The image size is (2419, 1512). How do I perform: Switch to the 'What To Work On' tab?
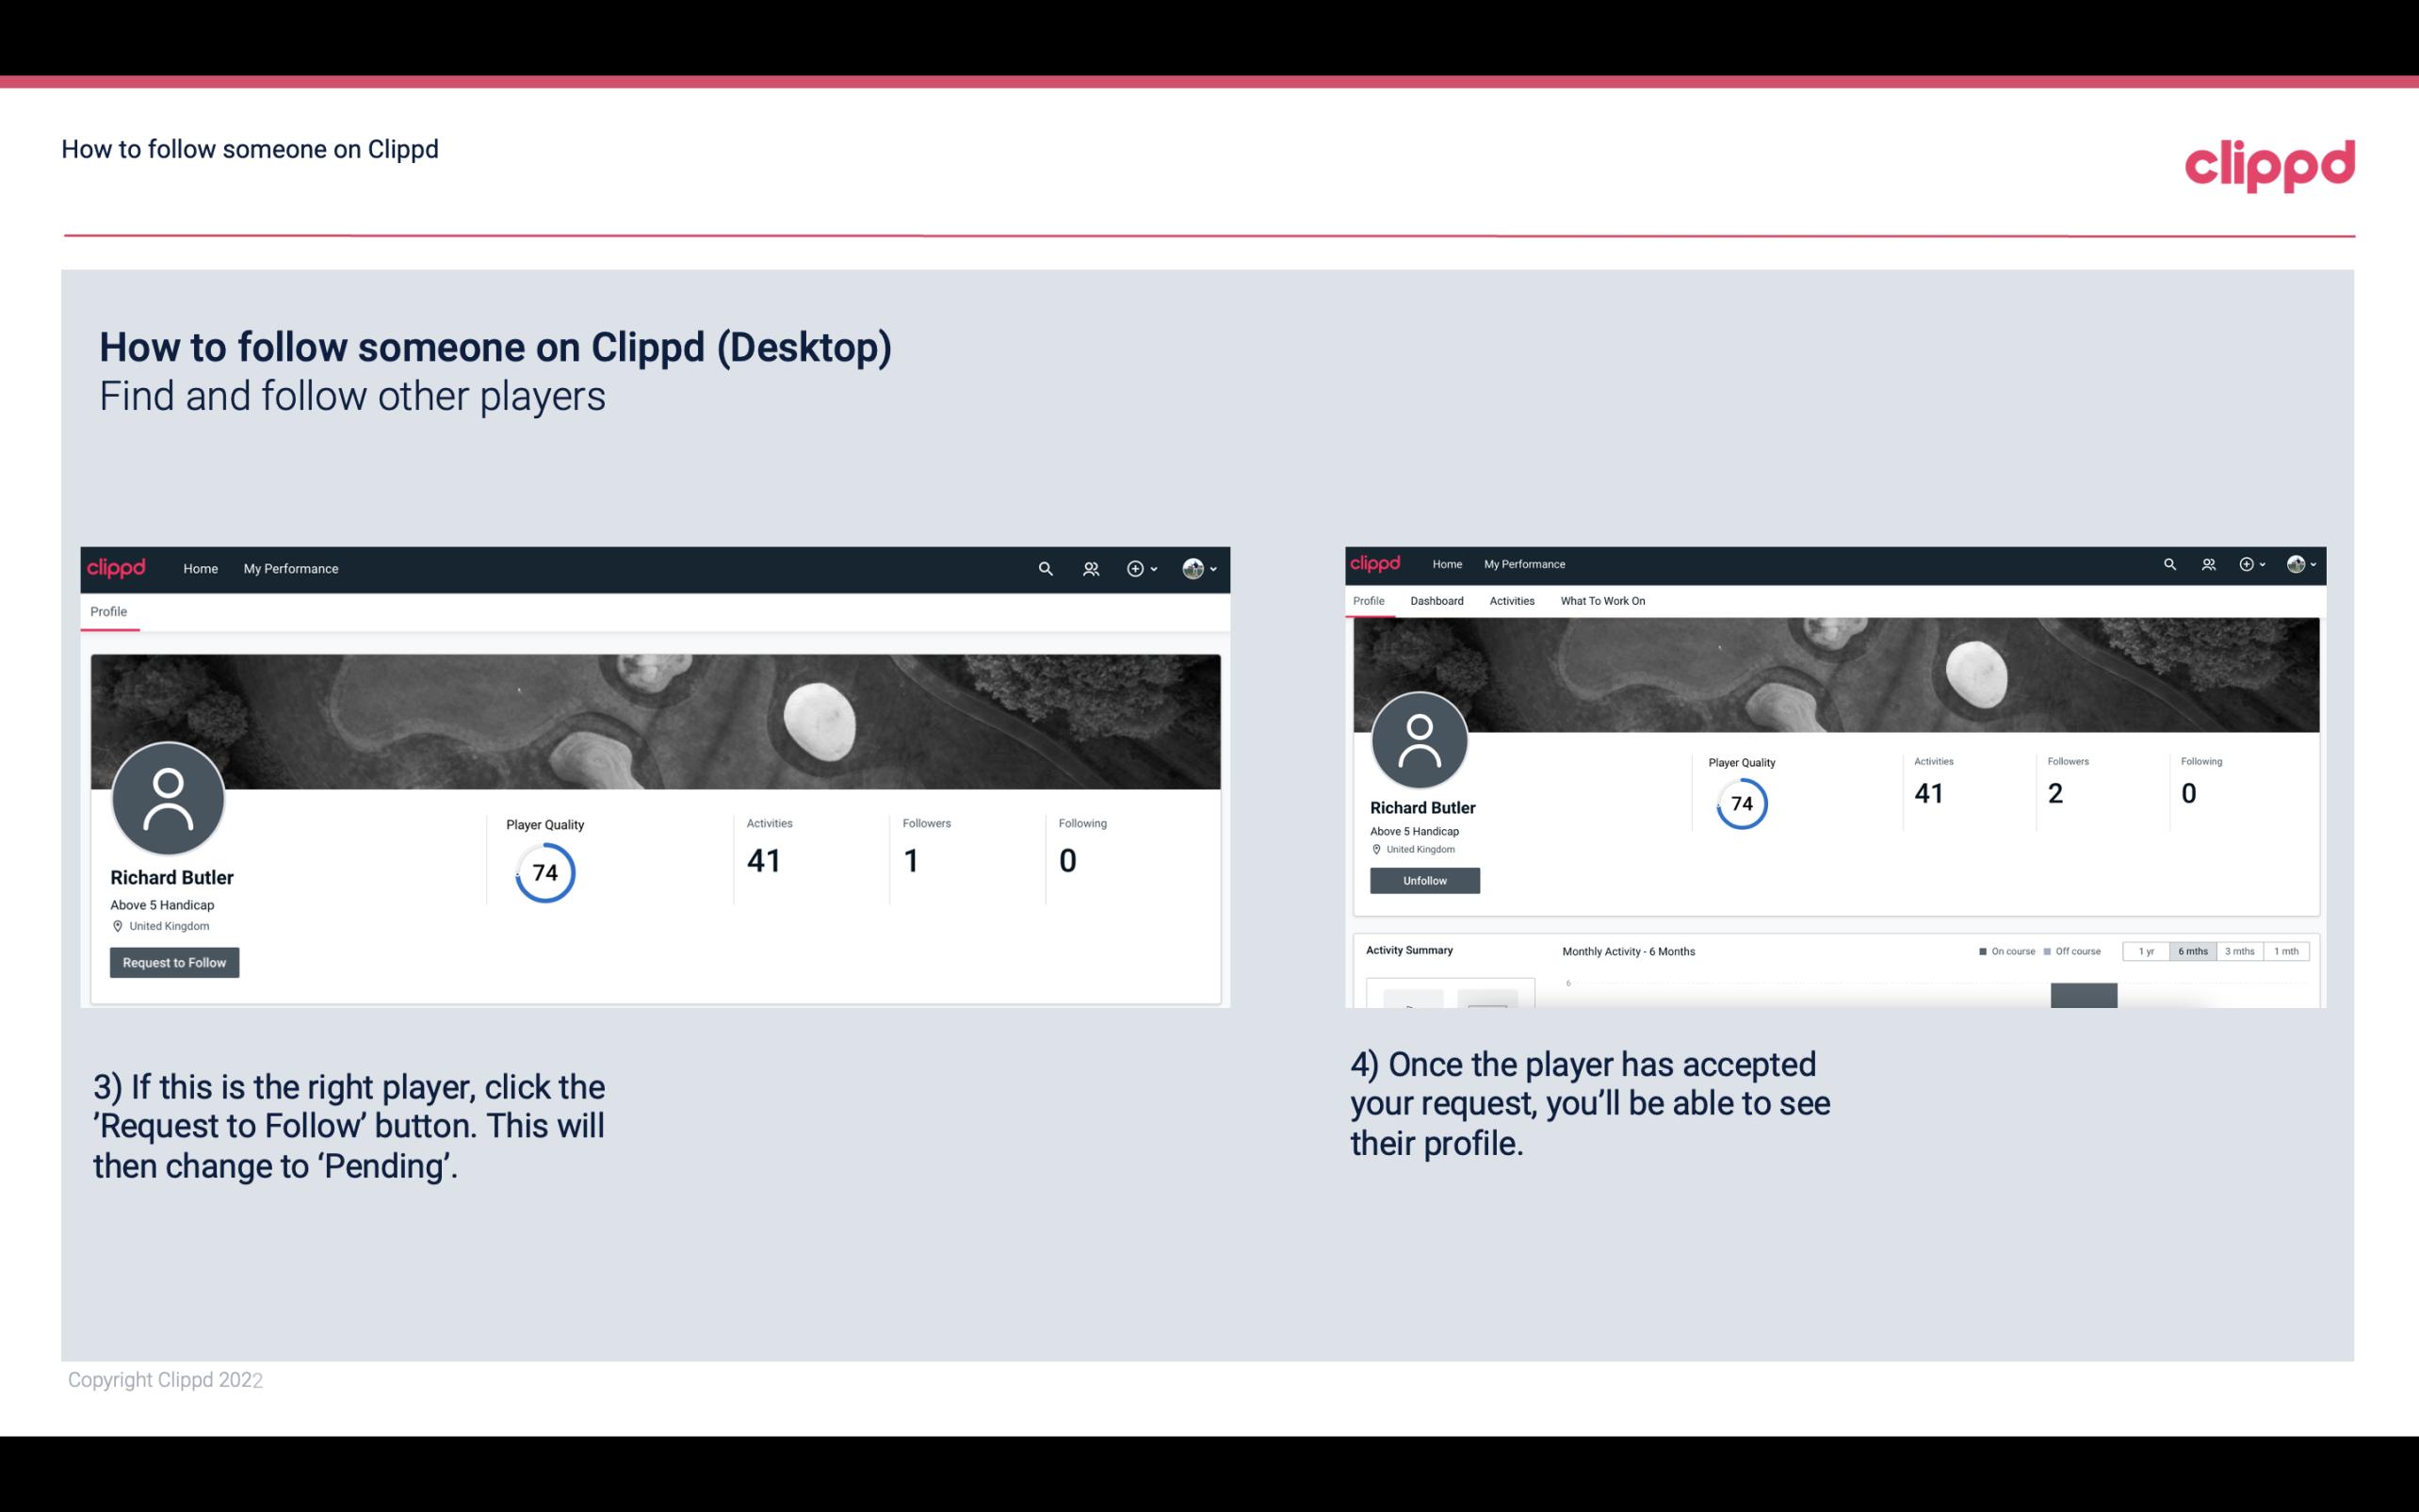click(x=1602, y=599)
